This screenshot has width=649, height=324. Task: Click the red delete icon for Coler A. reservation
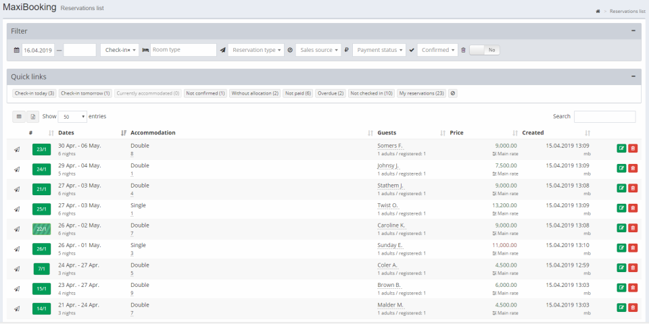coord(633,267)
